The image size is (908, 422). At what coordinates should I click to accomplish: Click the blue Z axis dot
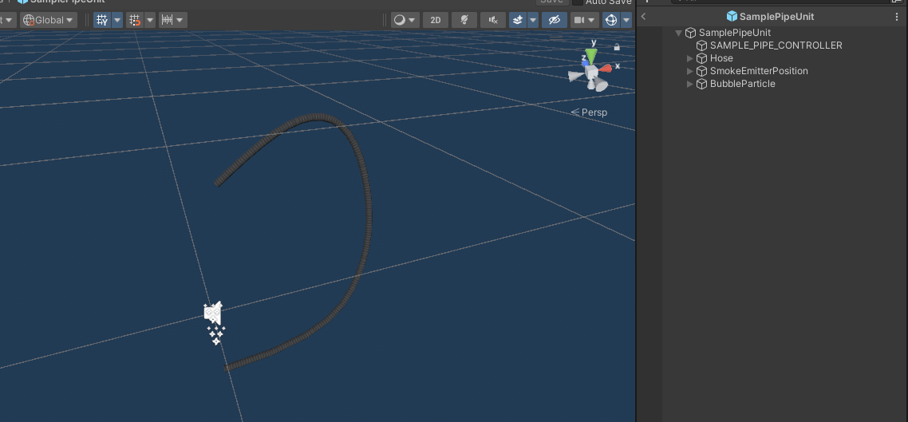pos(586,62)
